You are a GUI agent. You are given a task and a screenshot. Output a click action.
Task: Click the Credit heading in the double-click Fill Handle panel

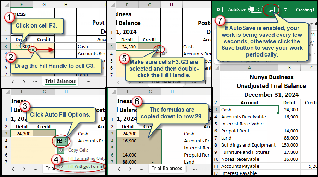(149, 40)
